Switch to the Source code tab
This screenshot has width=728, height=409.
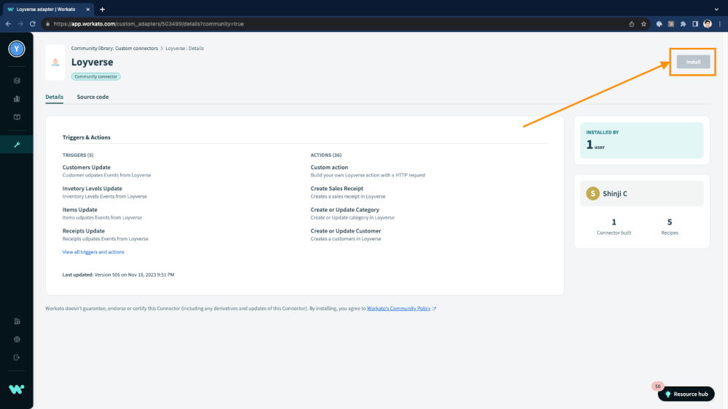[92, 97]
